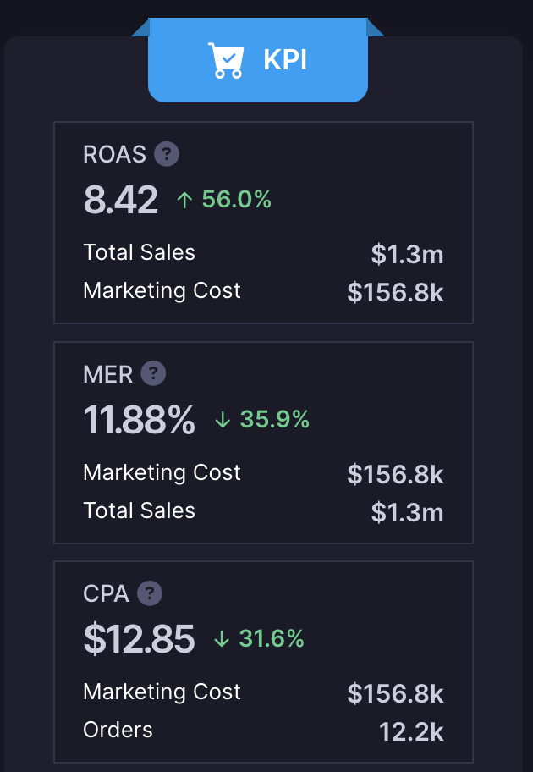Viewport: 533px width, 772px height.
Task: Click the down arrow beside 31.6%
Action: (x=222, y=640)
